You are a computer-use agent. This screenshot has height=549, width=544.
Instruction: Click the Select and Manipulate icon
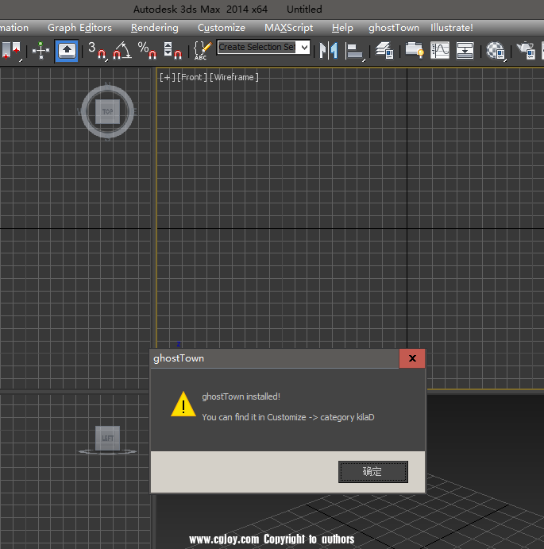[x=41, y=51]
